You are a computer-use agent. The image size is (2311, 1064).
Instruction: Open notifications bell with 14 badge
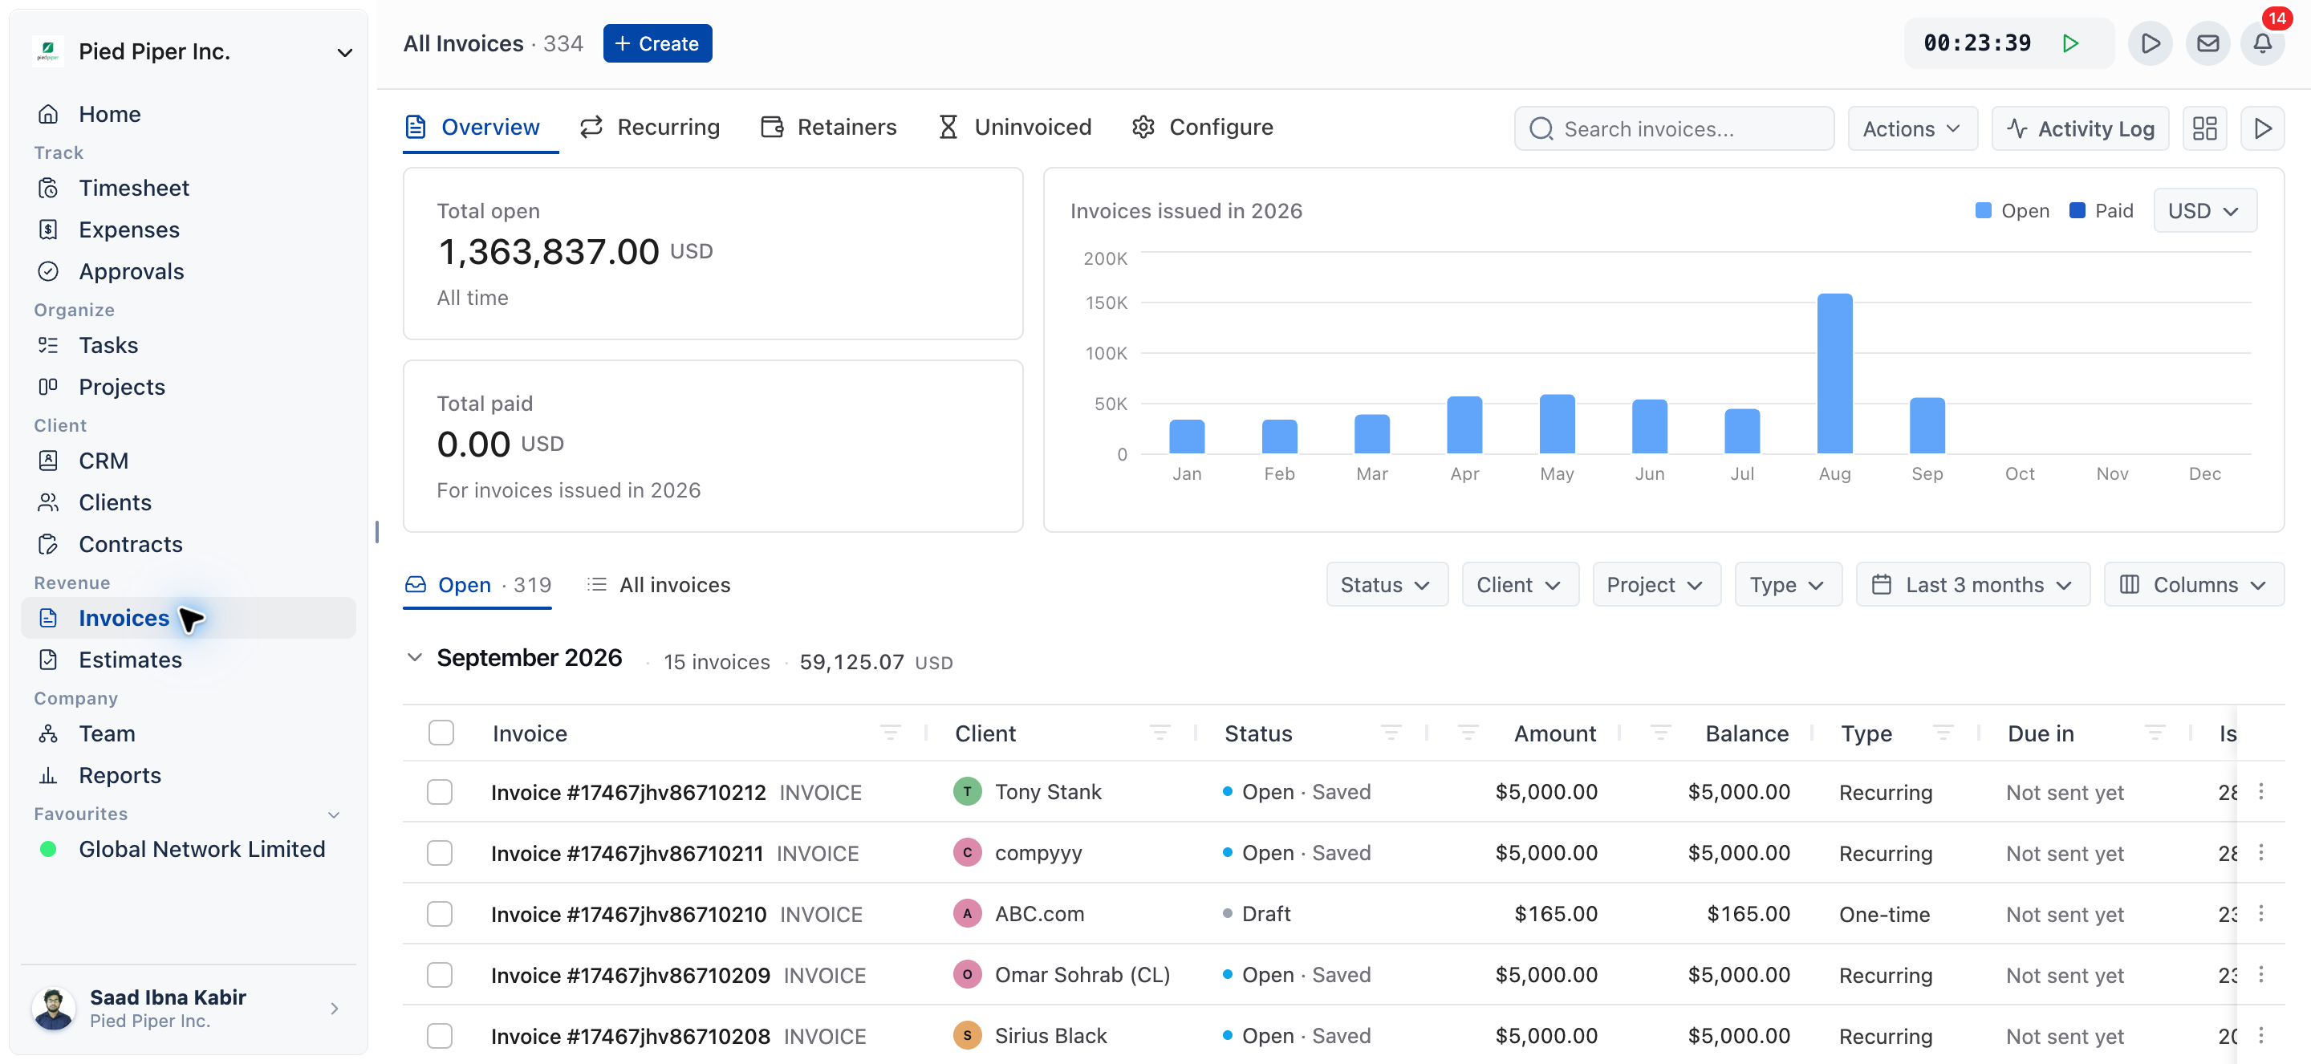tap(2263, 43)
